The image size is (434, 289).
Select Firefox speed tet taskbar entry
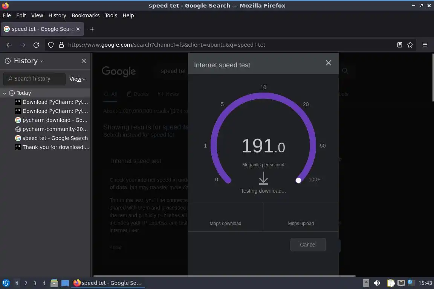(x=108, y=283)
